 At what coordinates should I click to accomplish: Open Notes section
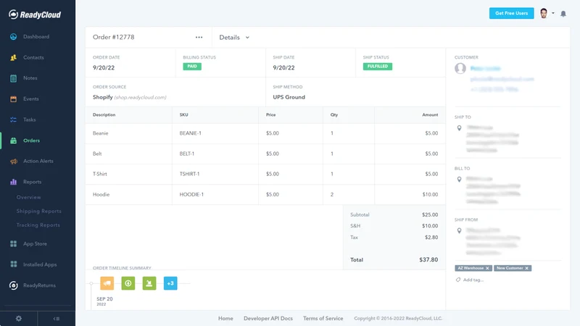(30, 78)
